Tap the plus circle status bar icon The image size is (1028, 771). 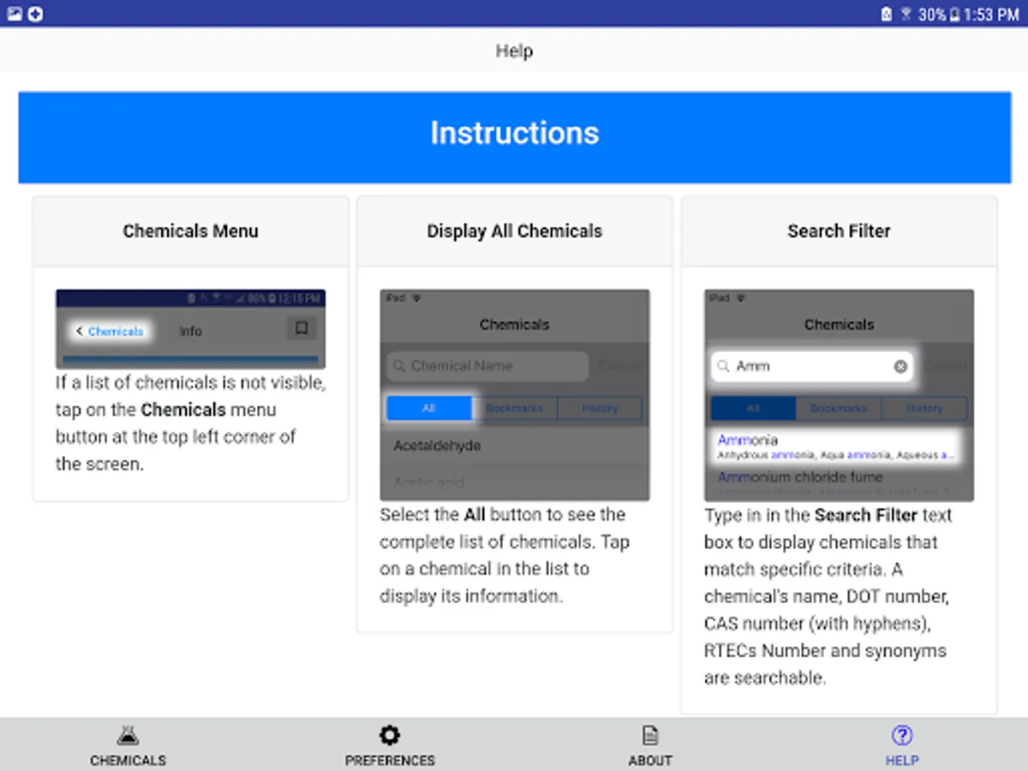[35, 14]
